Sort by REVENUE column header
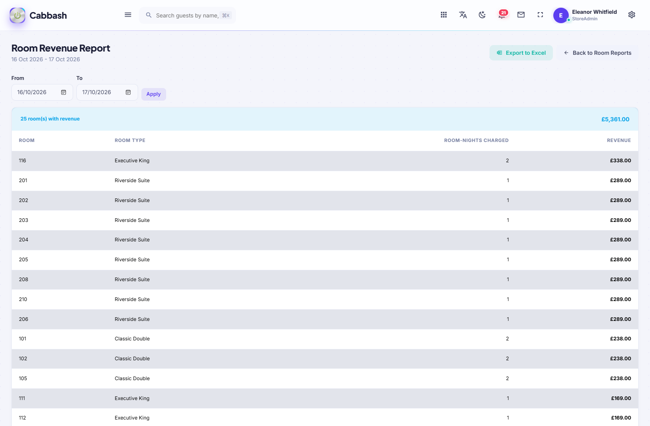The image size is (650, 426). [619, 140]
